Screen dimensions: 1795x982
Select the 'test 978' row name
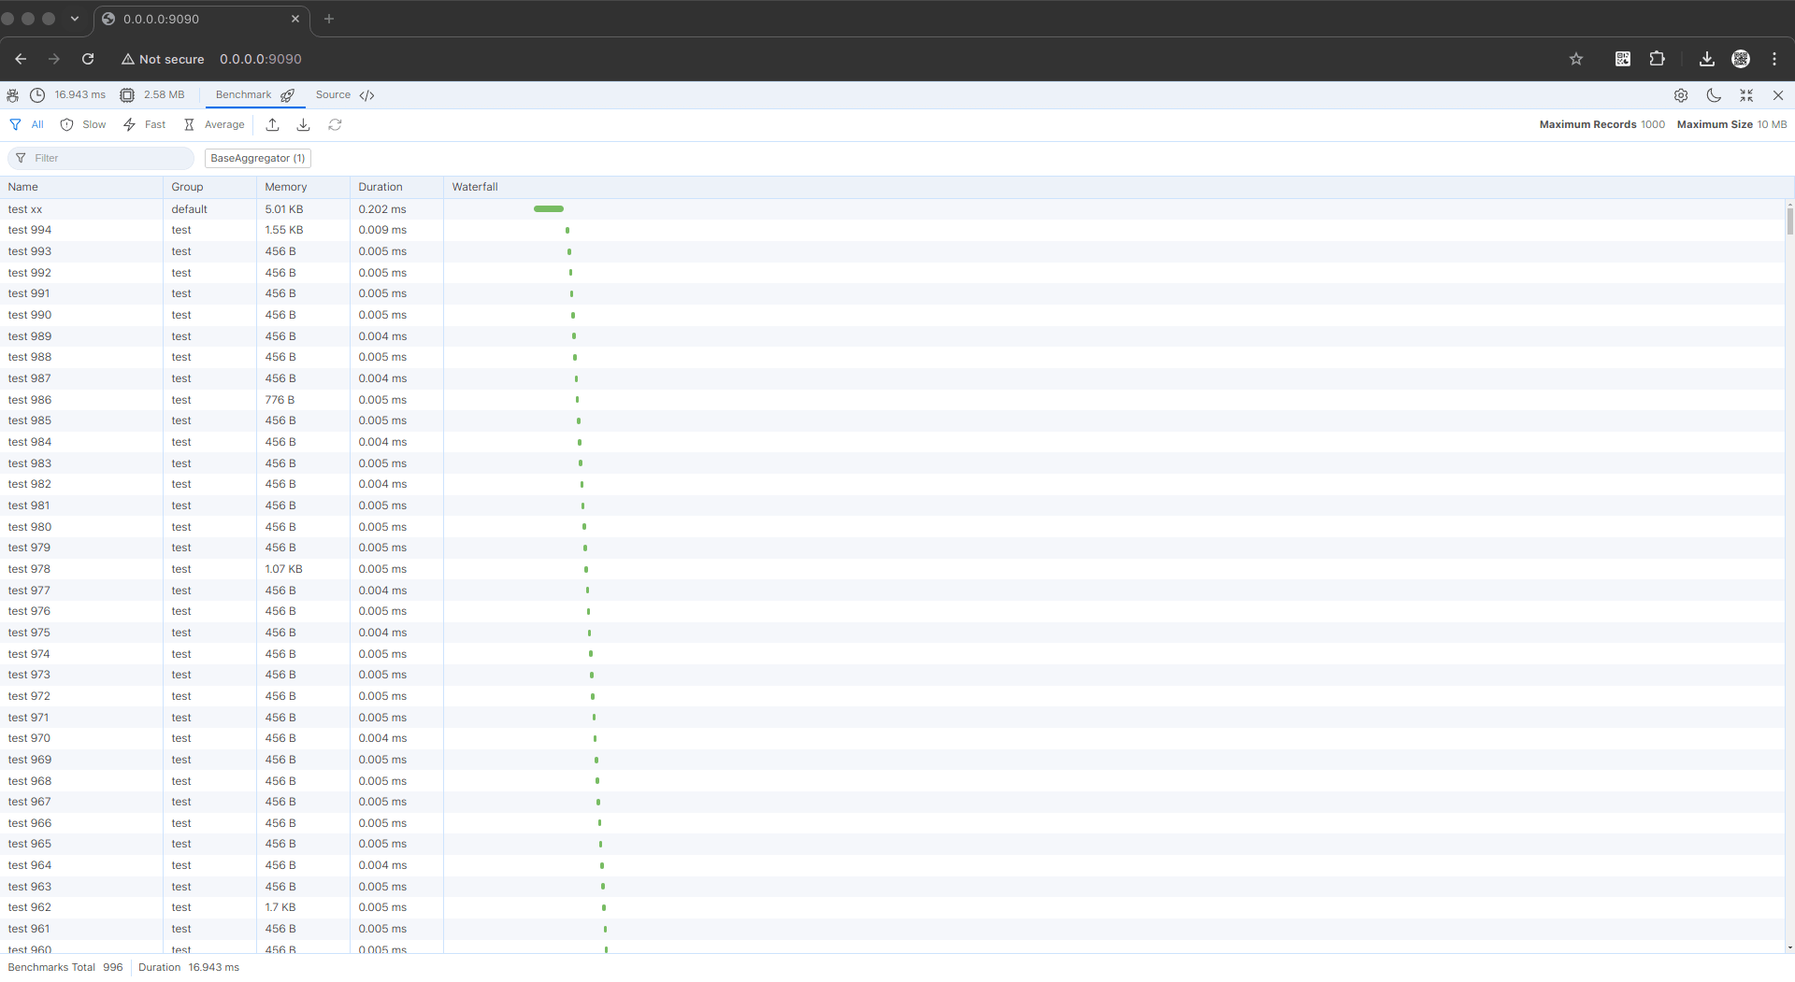click(x=29, y=569)
